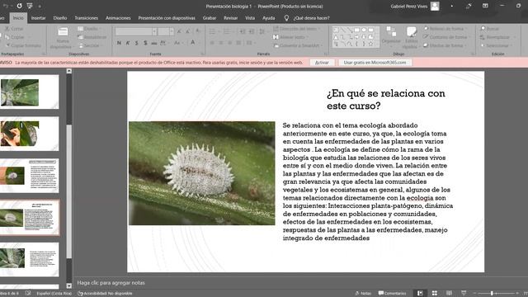Open the Revisar tab
Screen dimensions: 528x297
click(230, 18)
